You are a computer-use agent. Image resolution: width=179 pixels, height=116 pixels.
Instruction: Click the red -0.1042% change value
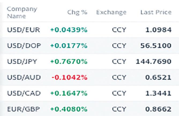69,78
